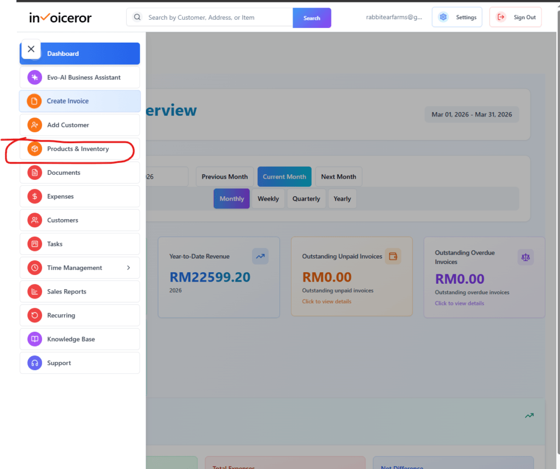
Task: Open the Knowledge Base book icon
Action: pyautogui.click(x=34, y=339)
